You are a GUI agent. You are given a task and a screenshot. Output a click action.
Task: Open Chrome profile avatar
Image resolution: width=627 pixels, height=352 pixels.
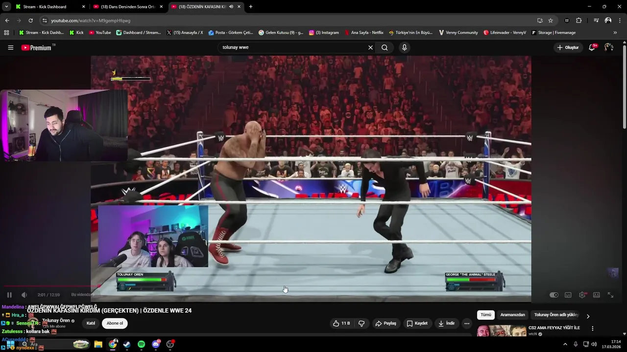(x=608, y=21)
